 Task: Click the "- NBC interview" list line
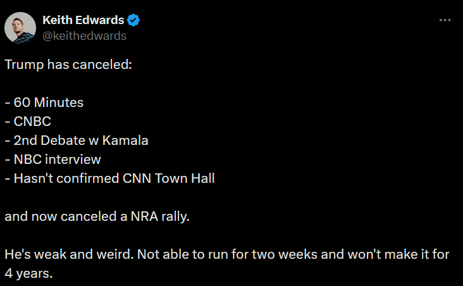[52, 159]
